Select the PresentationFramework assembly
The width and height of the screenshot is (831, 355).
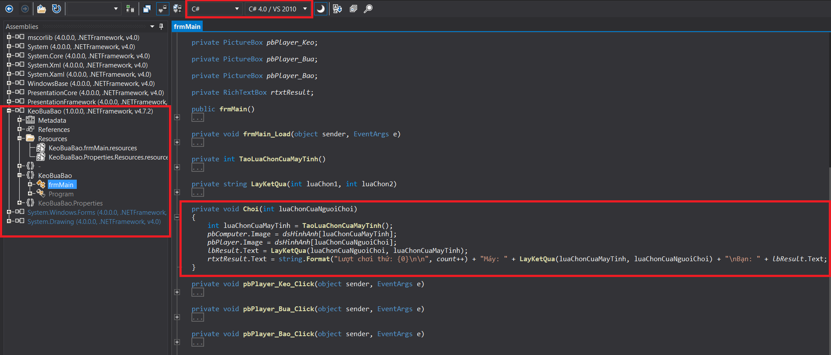[x=97, y=102]
